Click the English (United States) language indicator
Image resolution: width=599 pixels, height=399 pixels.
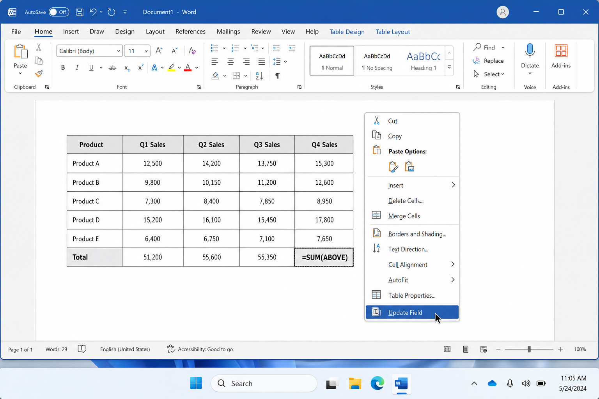(x=125, y=349)
